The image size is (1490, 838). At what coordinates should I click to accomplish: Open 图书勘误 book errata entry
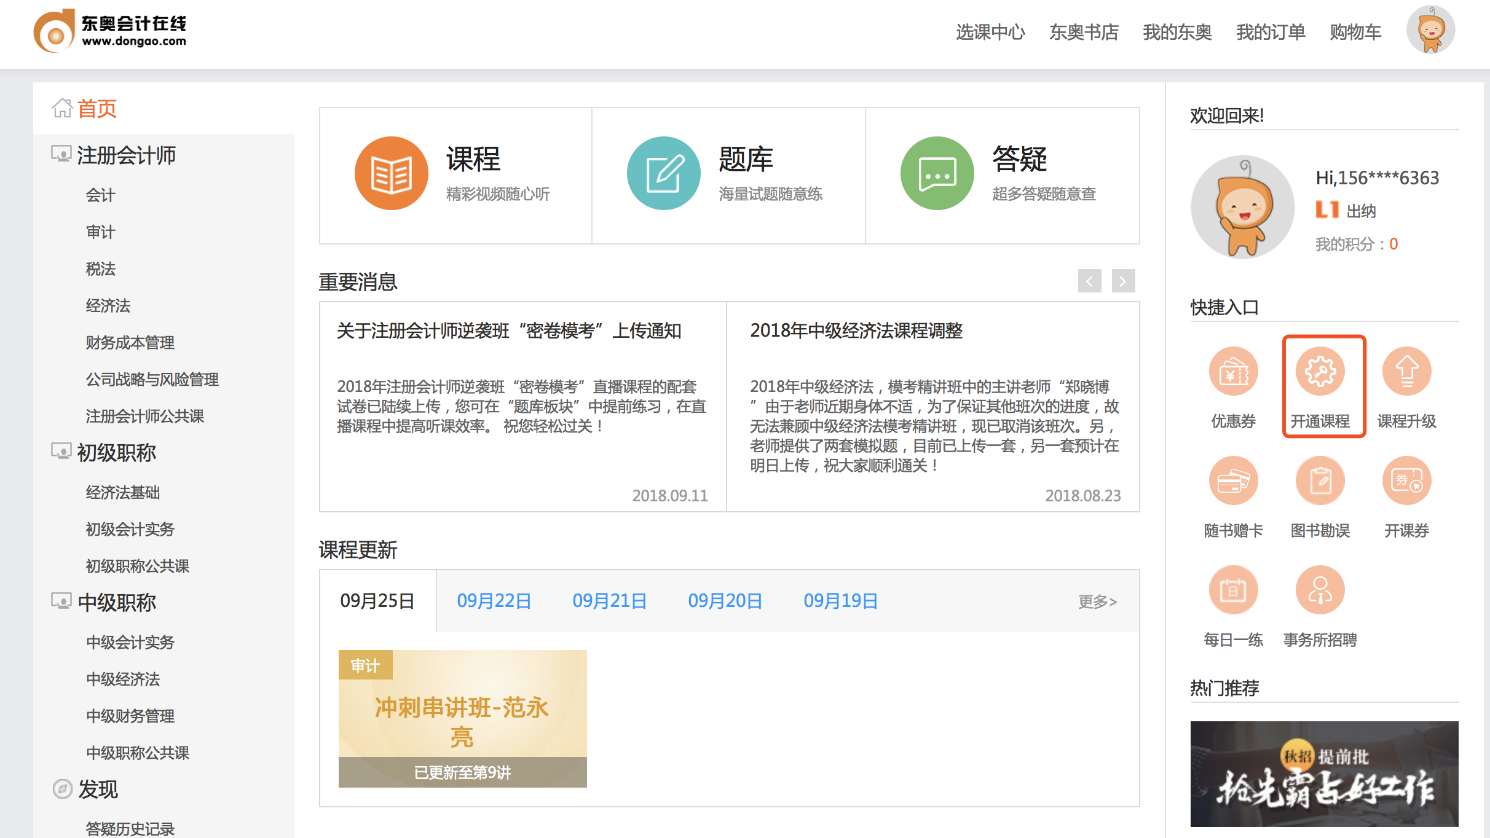coord(1320,481)
